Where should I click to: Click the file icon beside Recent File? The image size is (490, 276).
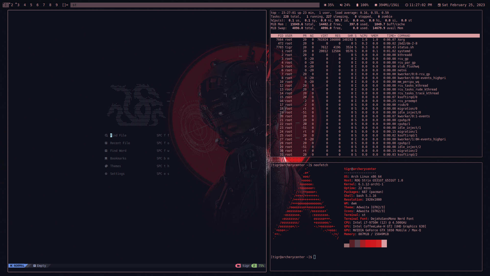106,143
